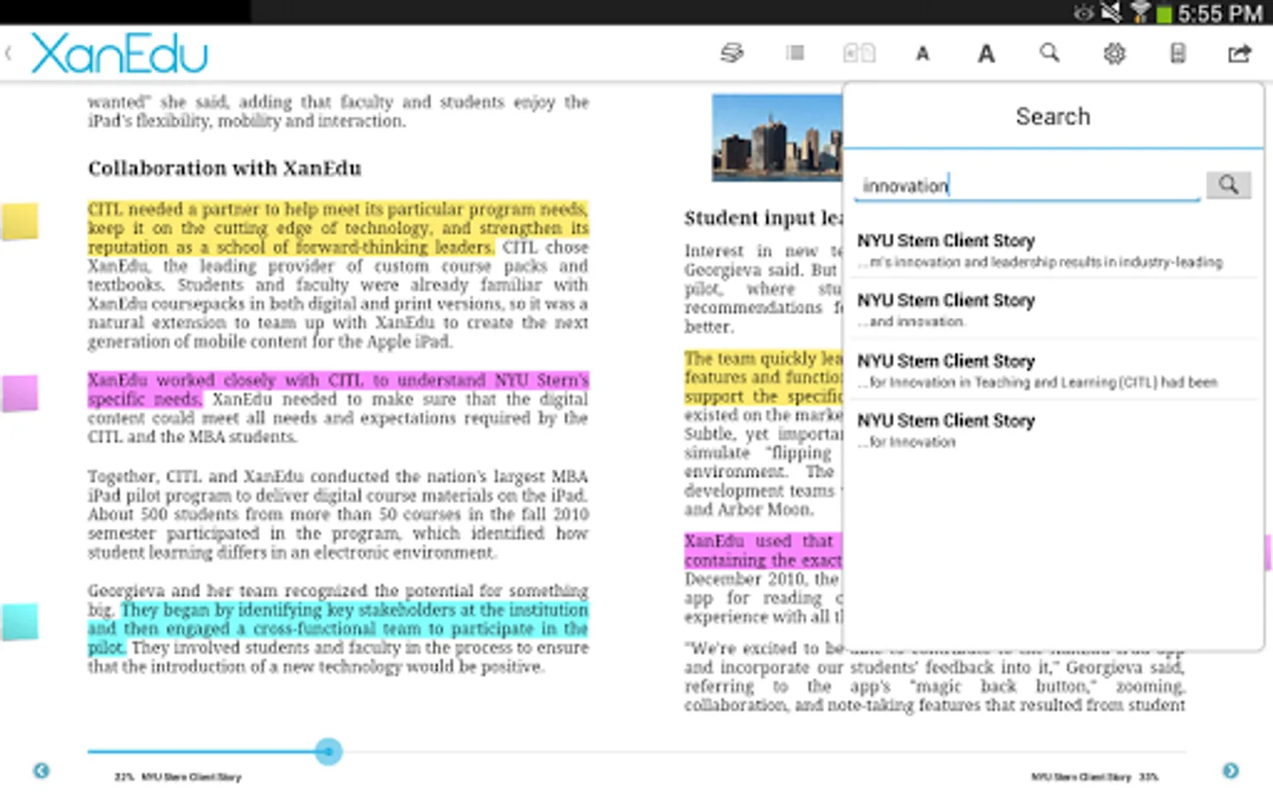The width and height of the screenshot is (1273, 795).
Task: Go back using the arrow beside XanEdu logo
Action: [x=9, y=54]
